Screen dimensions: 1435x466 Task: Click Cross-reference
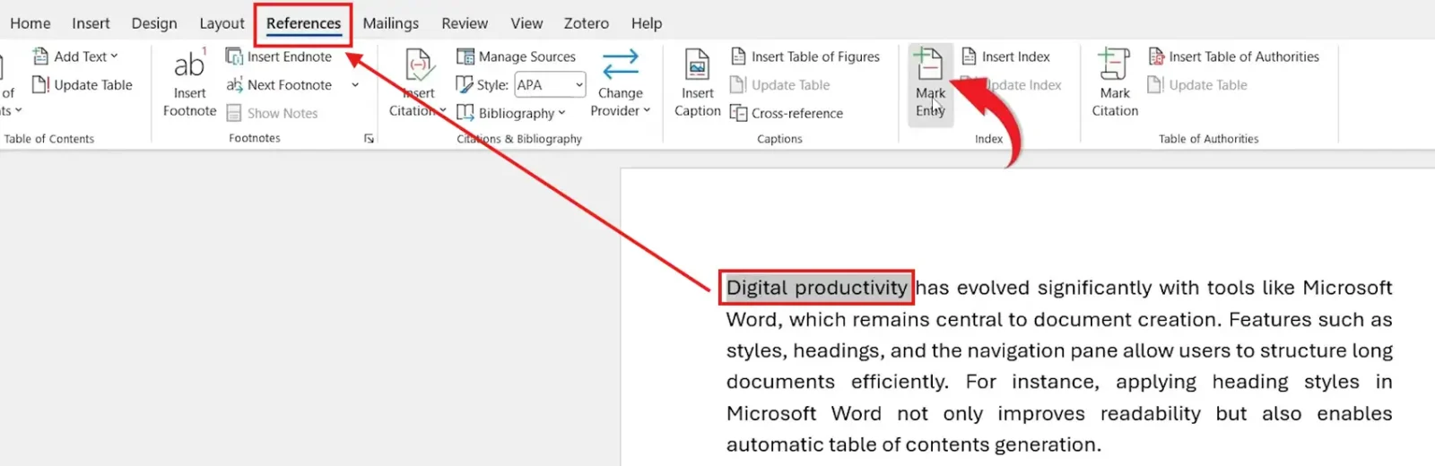(787, 113)
